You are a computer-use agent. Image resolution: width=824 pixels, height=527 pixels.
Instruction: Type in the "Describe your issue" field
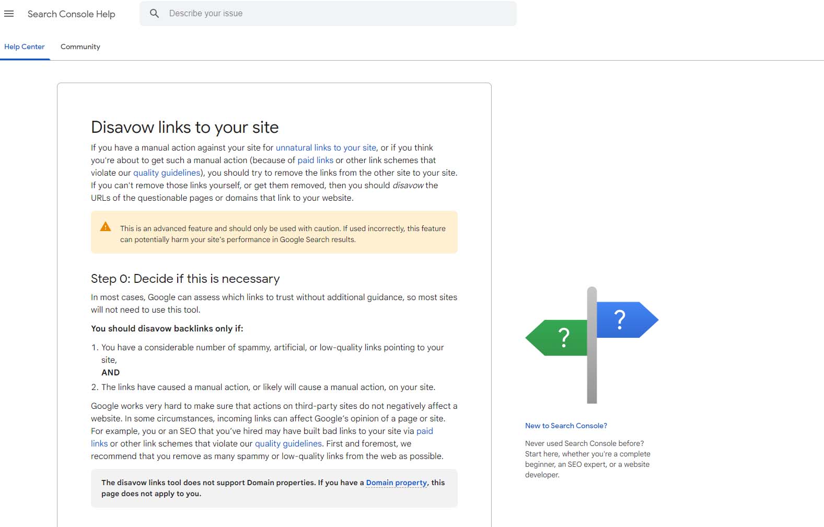334,14
